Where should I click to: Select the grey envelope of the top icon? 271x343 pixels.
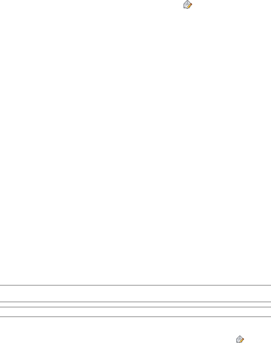pyautogui.click(x=186, y=4)
